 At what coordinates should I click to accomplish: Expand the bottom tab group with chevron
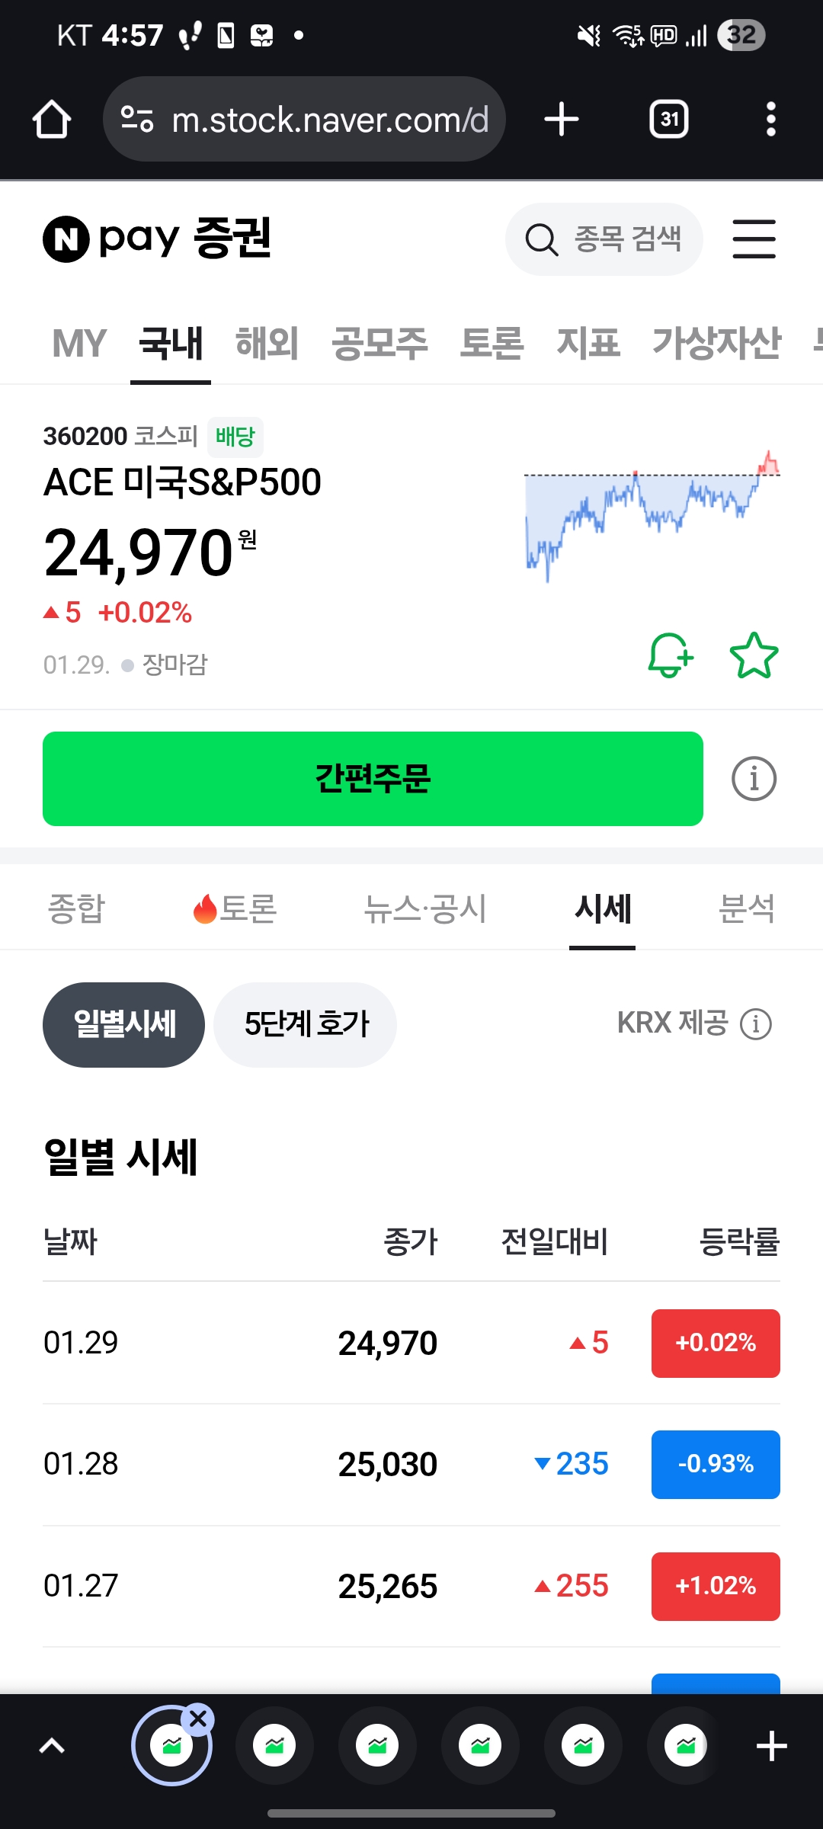[x=52, y=1746]
